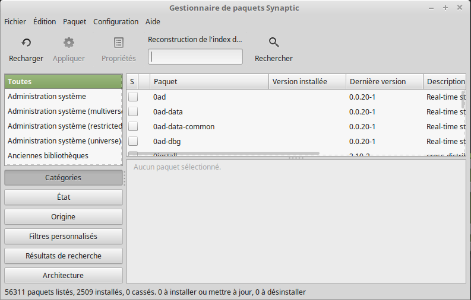
Task: Toggle status checkbox for 0ad-dbg
Action: tap(133, 141)
